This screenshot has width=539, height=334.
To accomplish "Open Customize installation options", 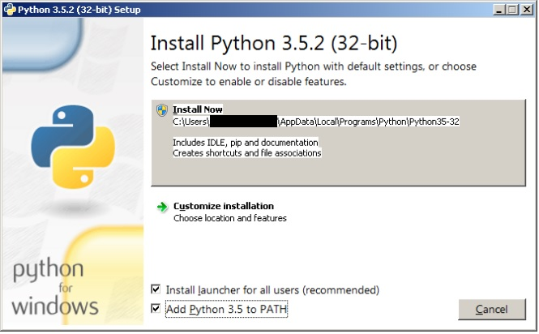I will 223,206.
